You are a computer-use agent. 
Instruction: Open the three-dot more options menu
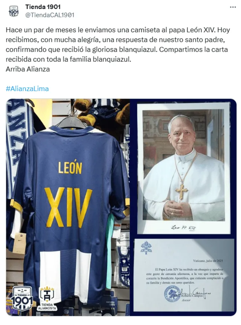coord(233,7)
